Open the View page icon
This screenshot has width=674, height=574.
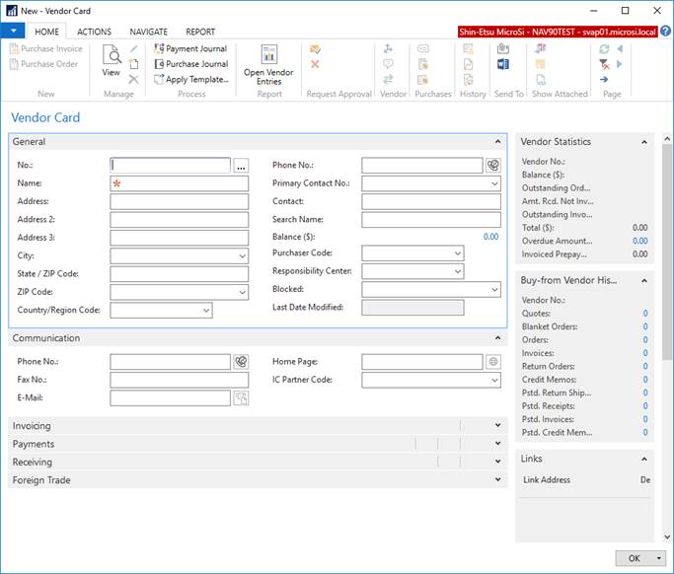pos(112,60)
